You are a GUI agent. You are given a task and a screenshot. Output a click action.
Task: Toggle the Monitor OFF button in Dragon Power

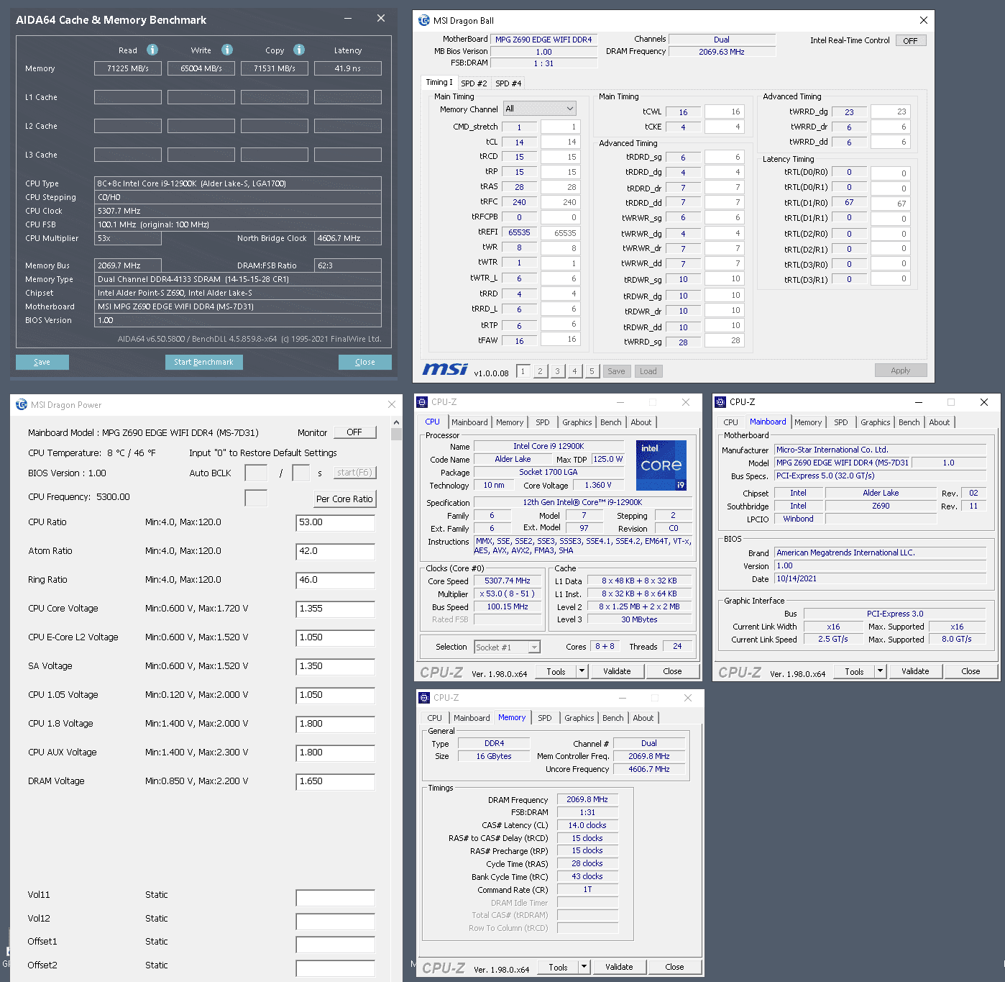click(x=354, y=432)
